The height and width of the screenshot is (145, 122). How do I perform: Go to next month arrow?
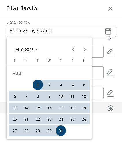click(85, 49)
